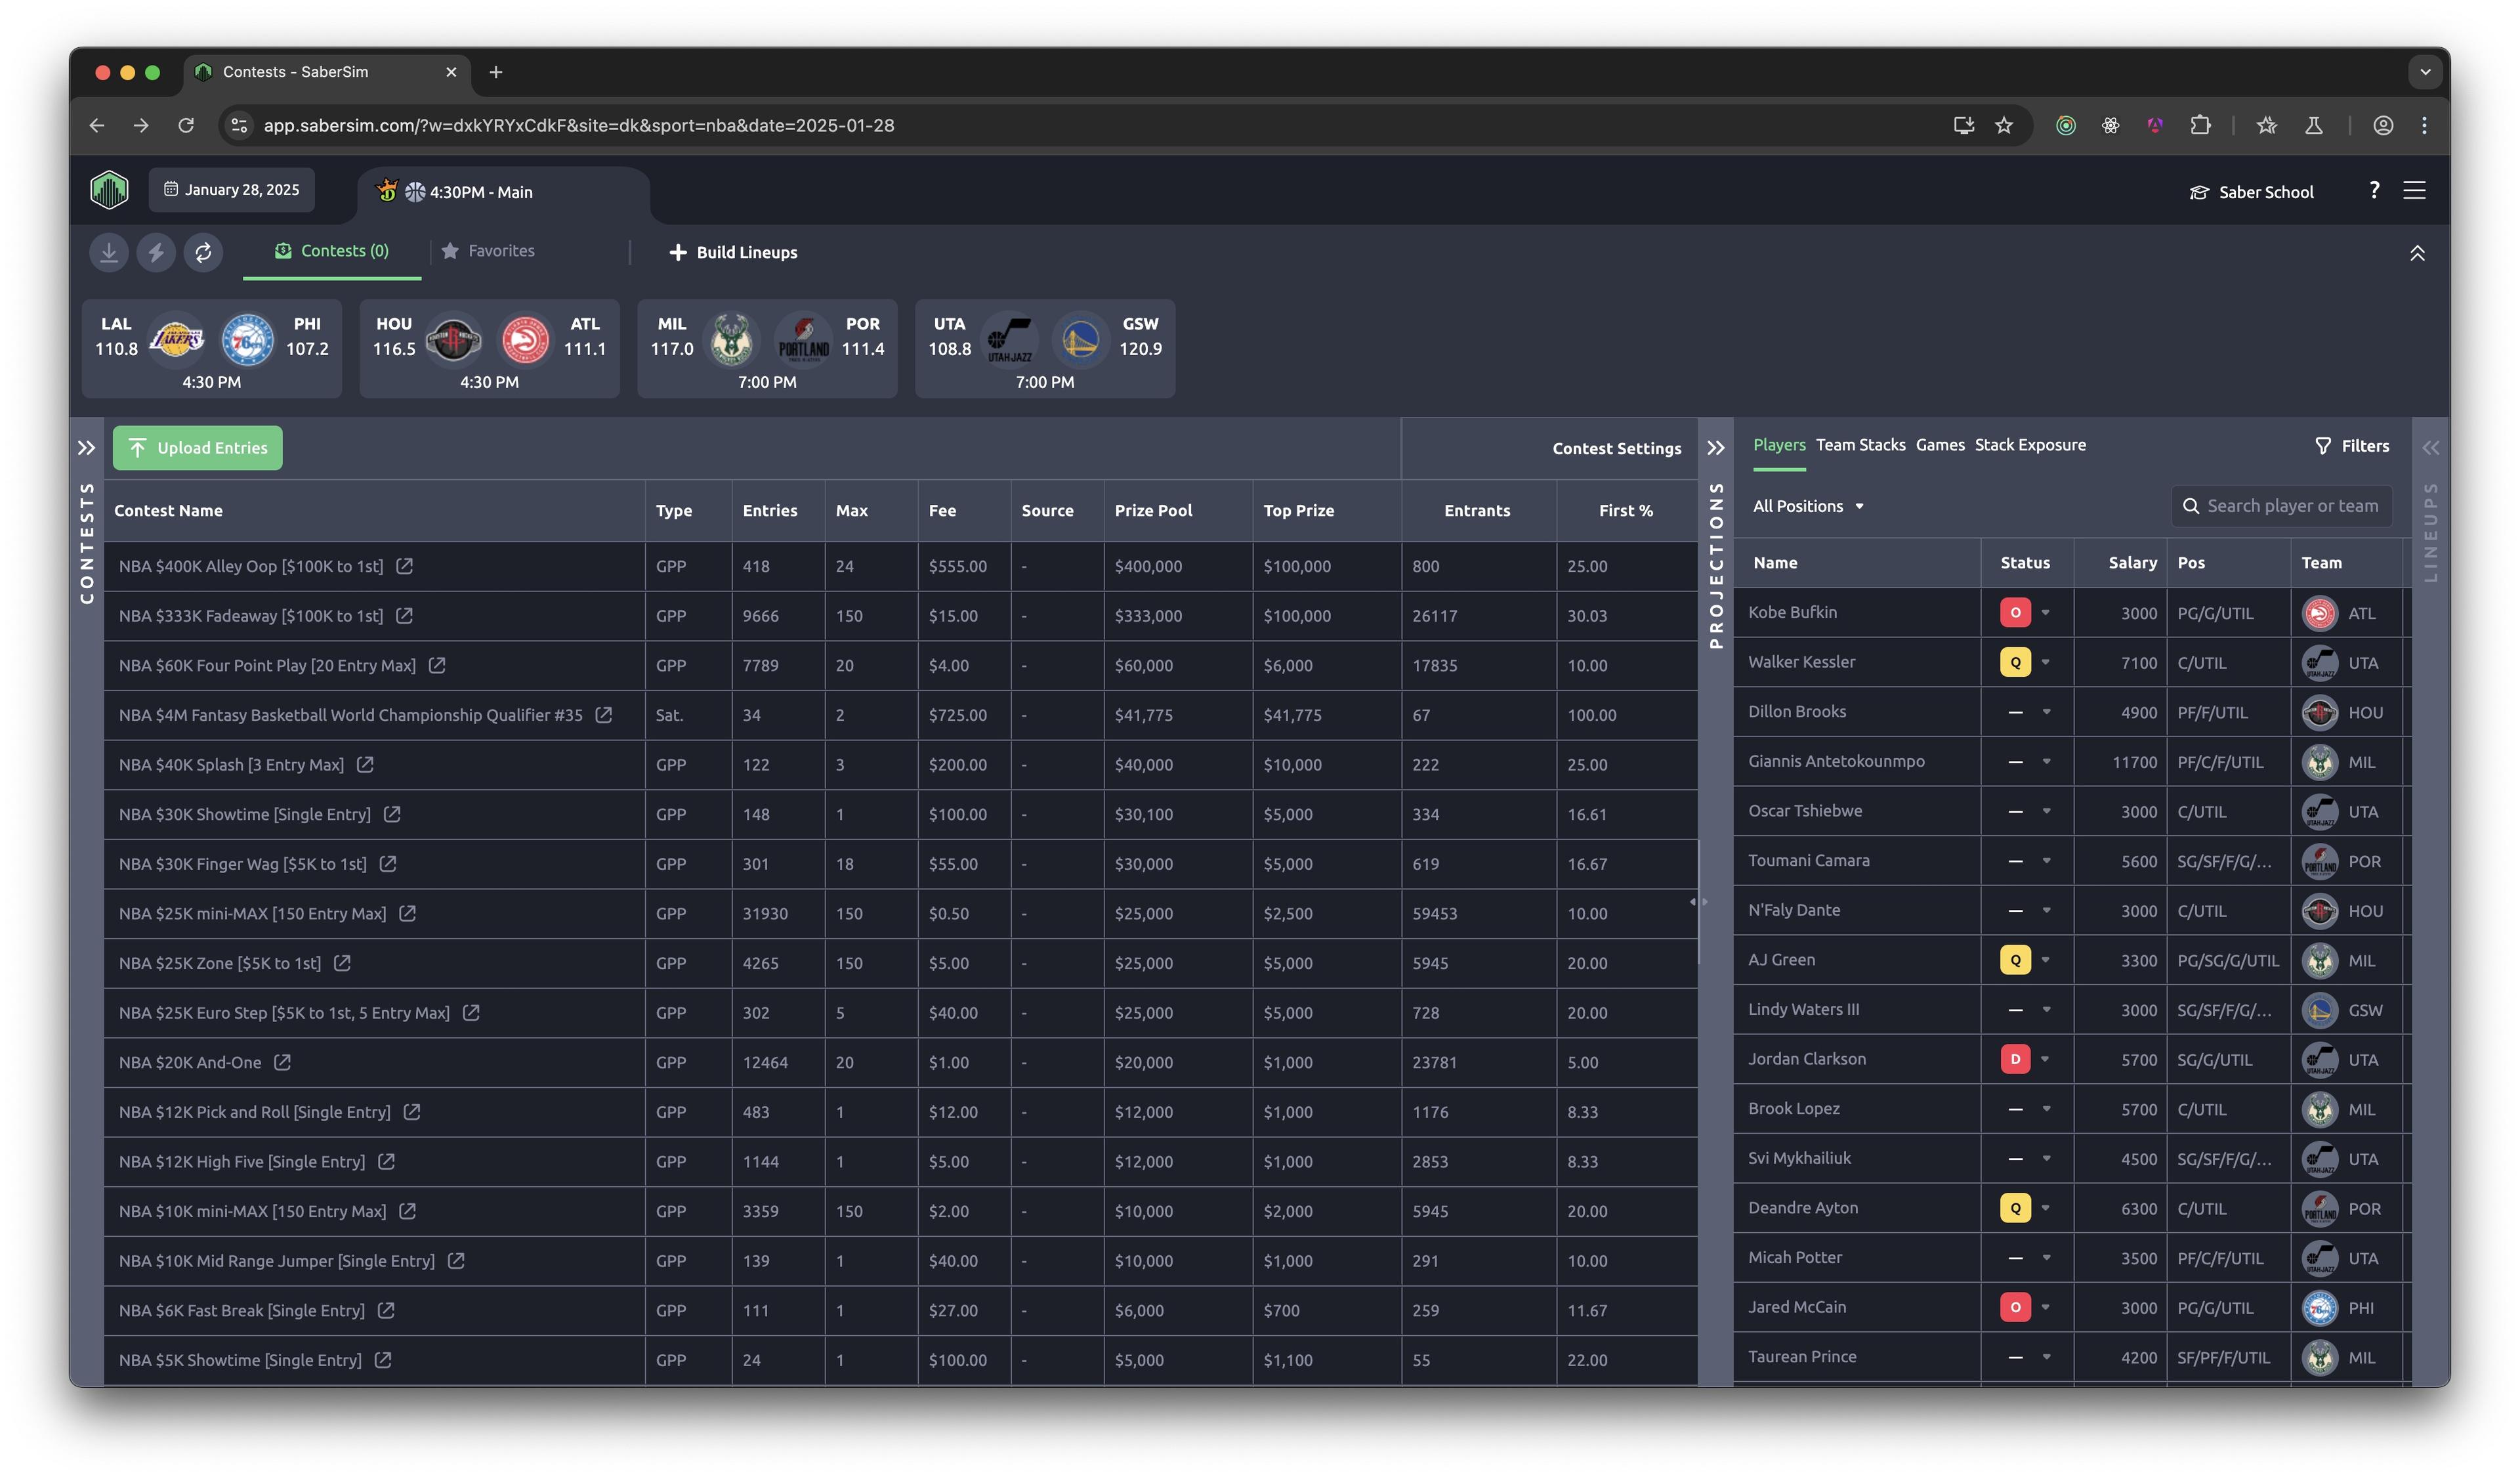
Task: Click Jordan Clarkson's D status badge
Action: pos(2015,1059)
